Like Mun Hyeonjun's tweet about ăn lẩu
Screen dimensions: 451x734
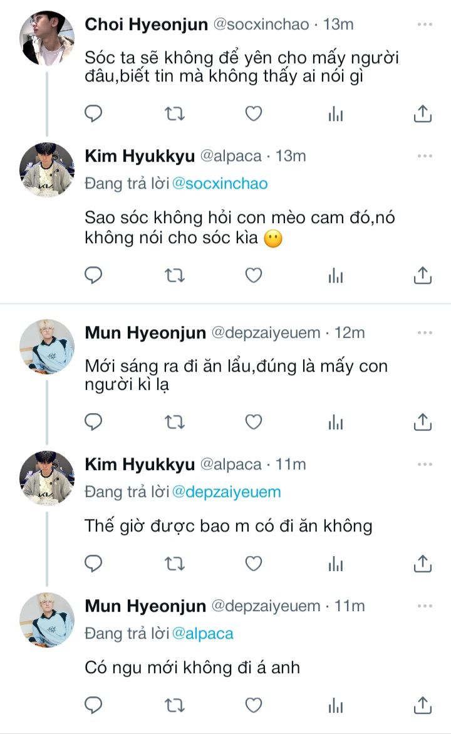[x=253, y=422]
